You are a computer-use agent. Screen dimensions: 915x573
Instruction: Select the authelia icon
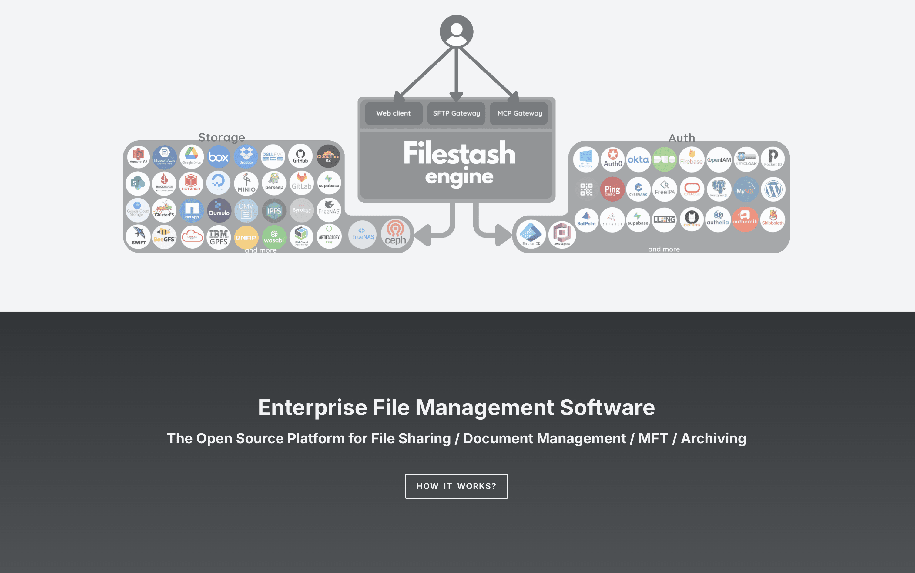(x=718, y=219)
